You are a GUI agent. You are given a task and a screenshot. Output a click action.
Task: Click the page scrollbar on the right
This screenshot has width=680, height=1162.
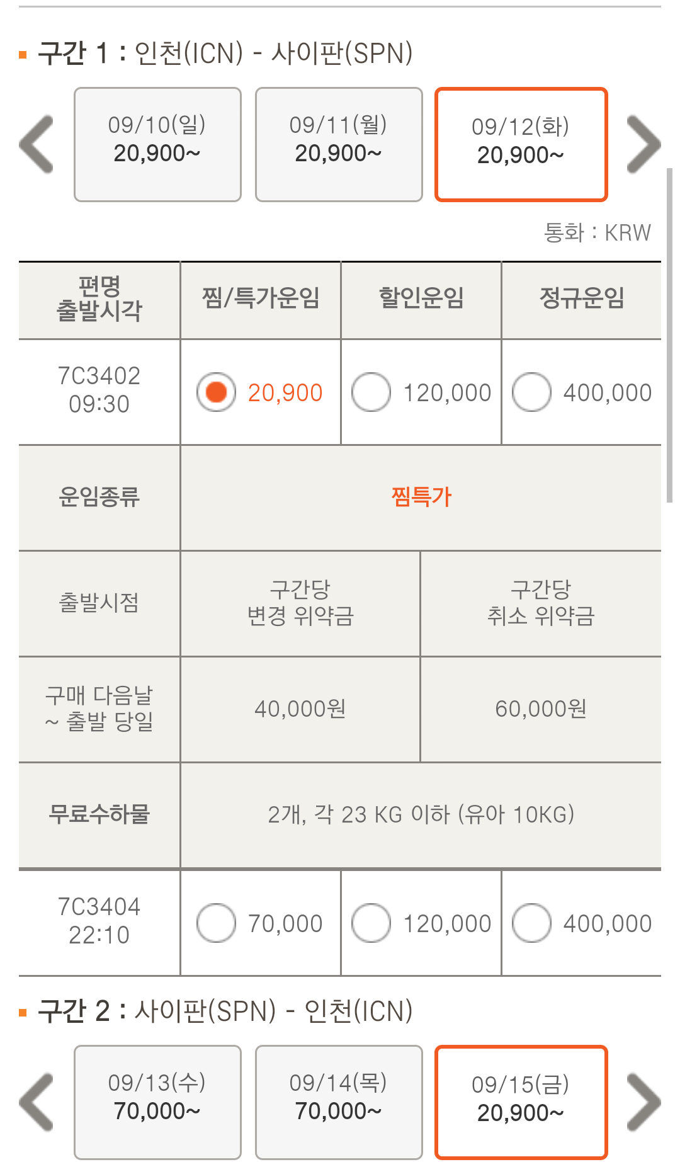coord(670,334)
